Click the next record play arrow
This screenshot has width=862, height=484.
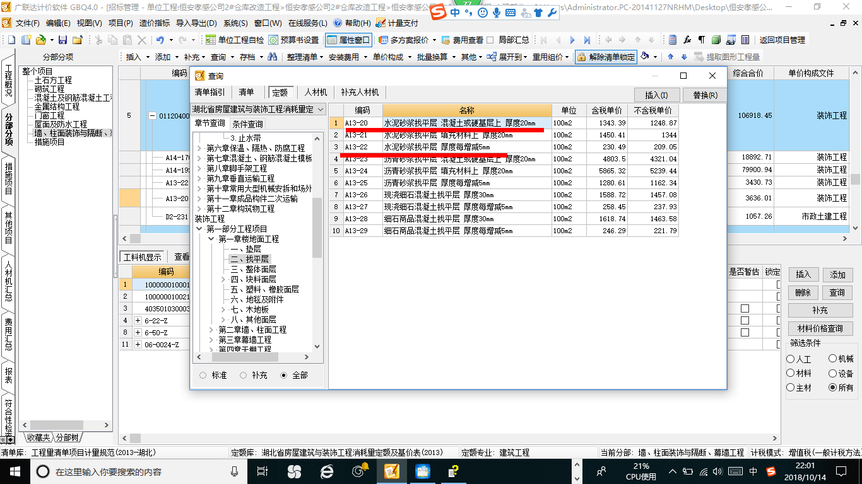pyautogui.click(x=572, y=40)
